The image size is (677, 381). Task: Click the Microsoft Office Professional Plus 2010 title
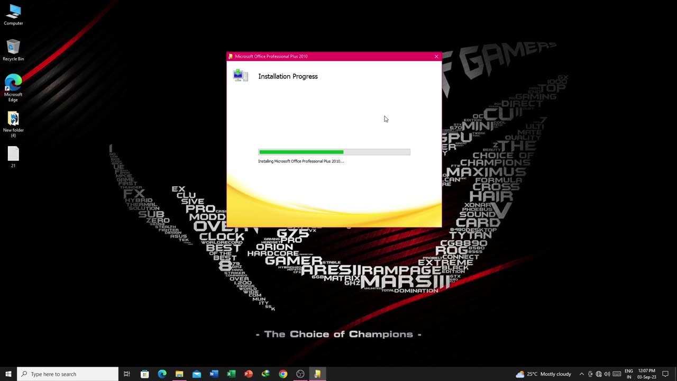tap(271, 56)
